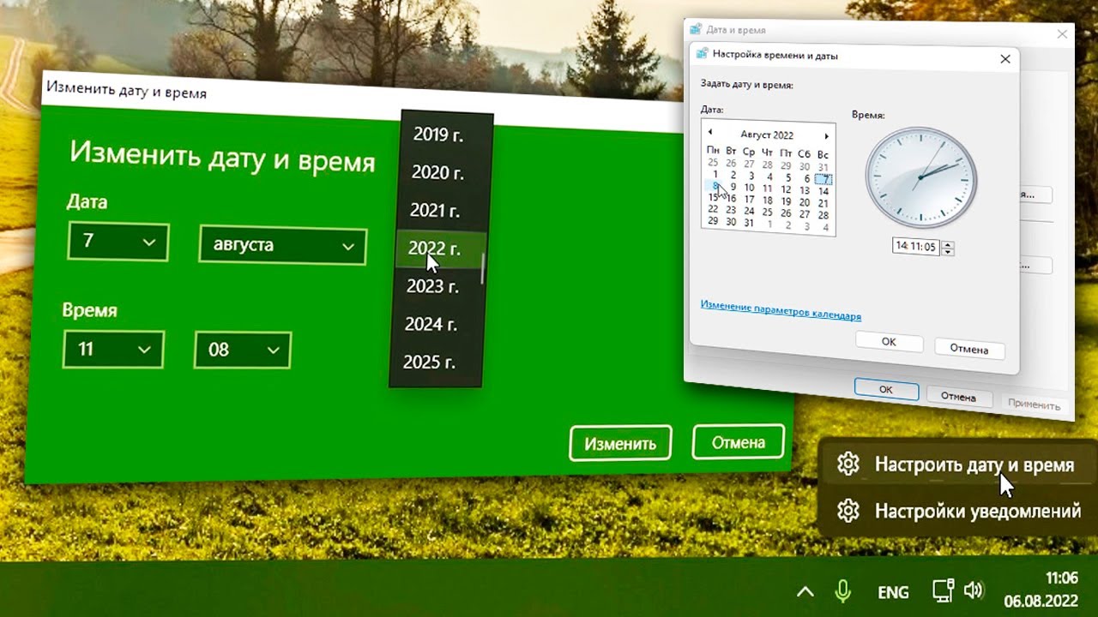Click Отмена in the green date dialog
Screen dimensions: 1098x617
(738, 442)
